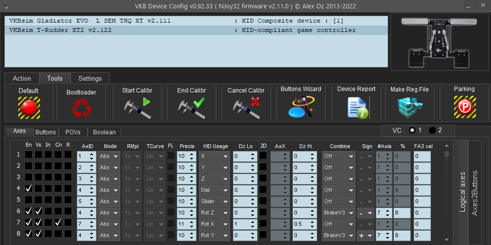Viewport: 491px width, 245px height.
Task: Open the HID Usage dropdown showing Dial
Action: (214, 190)
